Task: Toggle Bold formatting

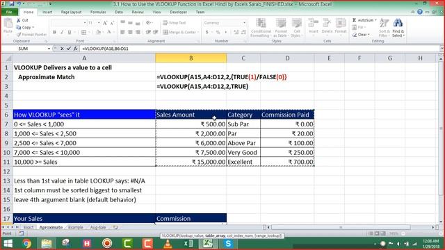Action: click(x=54, y=33)
